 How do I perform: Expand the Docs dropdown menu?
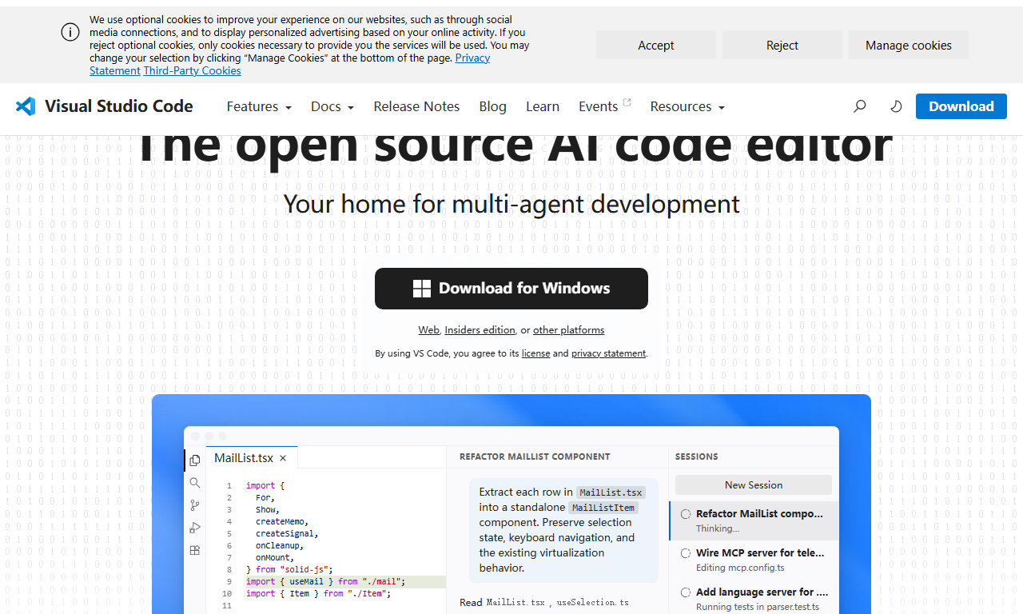332,106
